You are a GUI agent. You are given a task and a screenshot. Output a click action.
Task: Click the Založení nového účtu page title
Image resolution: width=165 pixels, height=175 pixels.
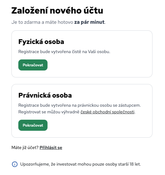[x=57, y=11]
